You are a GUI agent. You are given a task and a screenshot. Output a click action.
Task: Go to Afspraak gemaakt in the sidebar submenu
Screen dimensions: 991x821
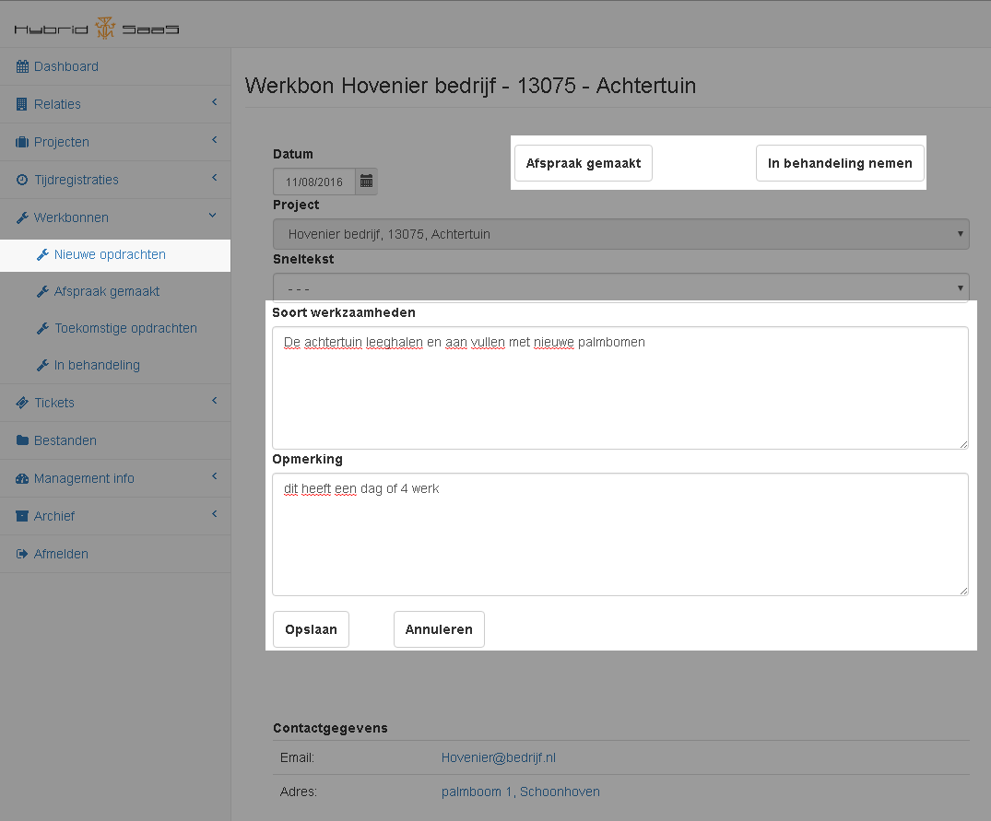106,291
